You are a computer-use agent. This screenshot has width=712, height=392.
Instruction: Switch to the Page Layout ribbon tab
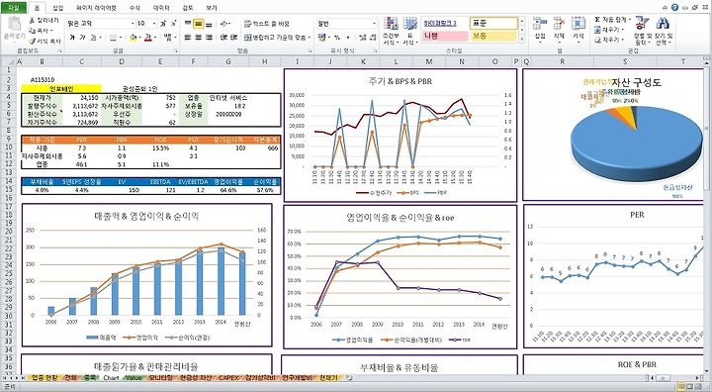(x=96, y=8)
